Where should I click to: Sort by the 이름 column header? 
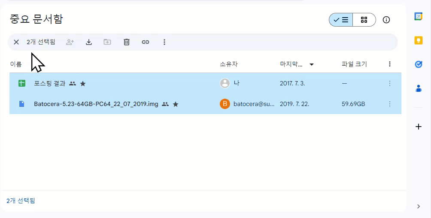[x=15, y=64]
